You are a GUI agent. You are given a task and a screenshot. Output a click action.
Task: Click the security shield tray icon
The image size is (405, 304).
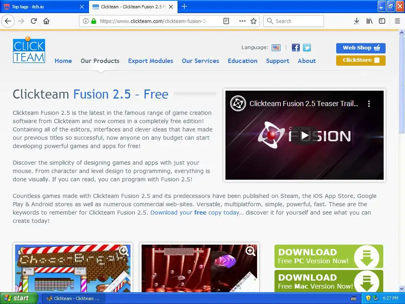[x=368, y=298]
